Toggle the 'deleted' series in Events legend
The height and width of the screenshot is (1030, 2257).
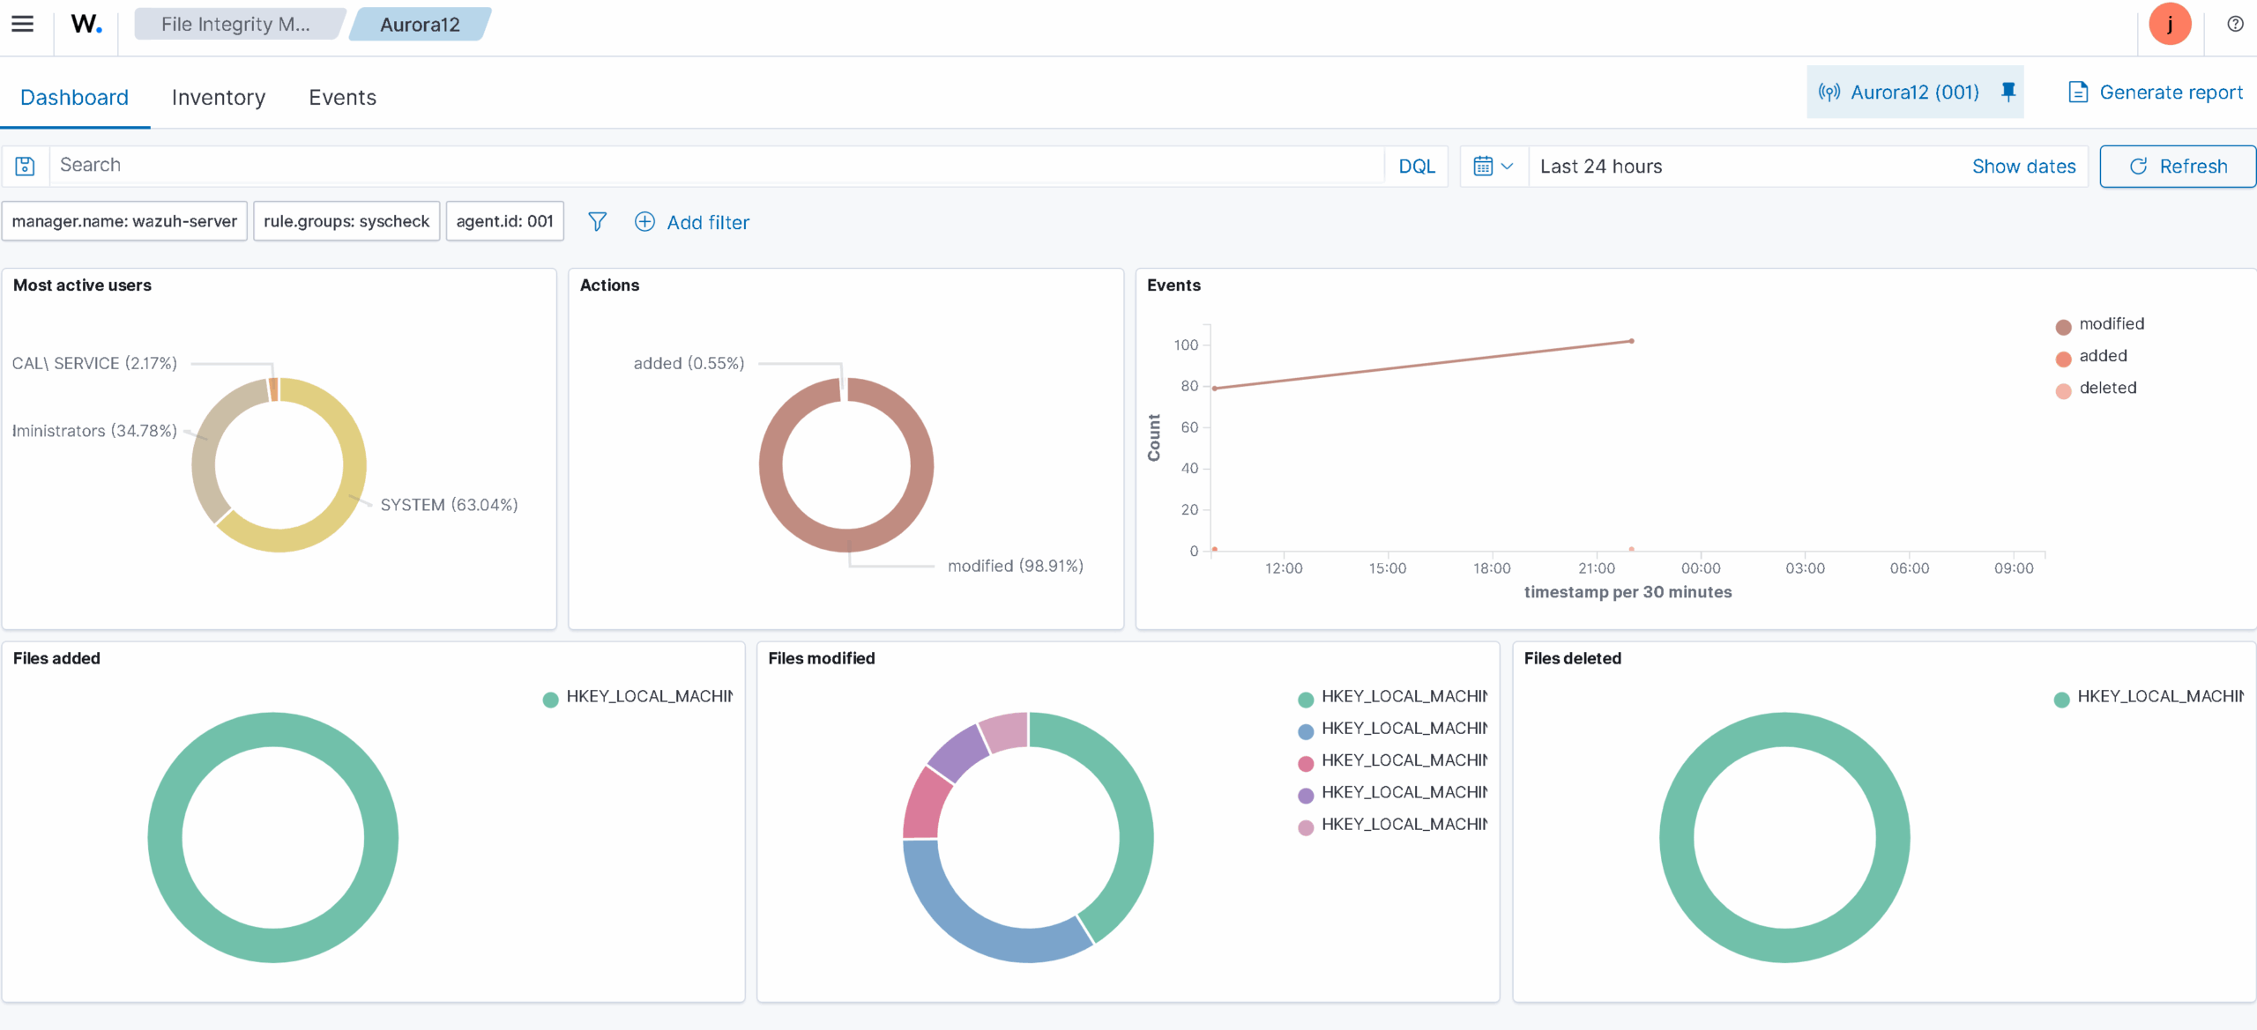point(2106,388)
